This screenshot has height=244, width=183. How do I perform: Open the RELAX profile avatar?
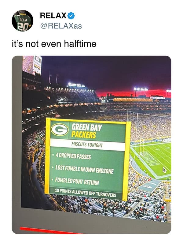pyautogui.click(x=23, y=21)
